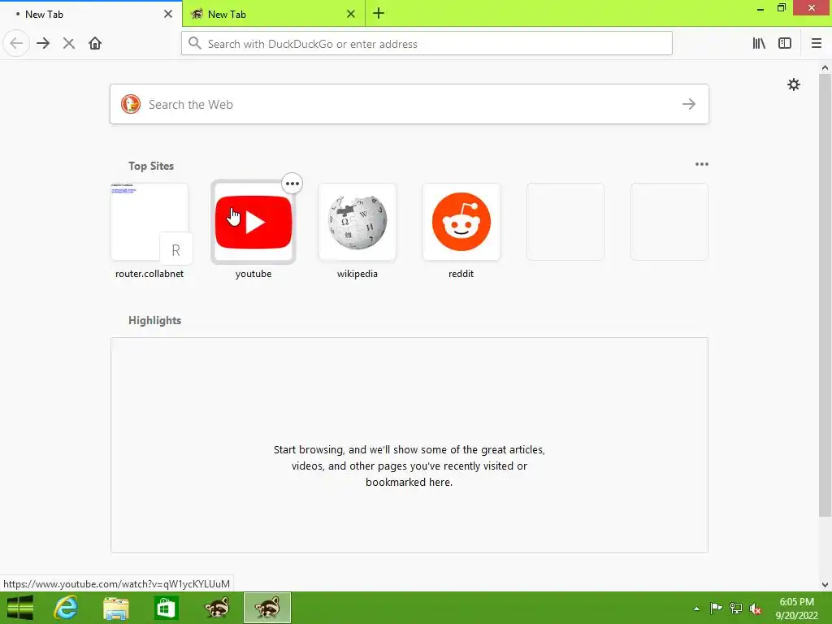832x624 pixels.
Task: Open muted volume tray icon
Action: click(756, 609)
